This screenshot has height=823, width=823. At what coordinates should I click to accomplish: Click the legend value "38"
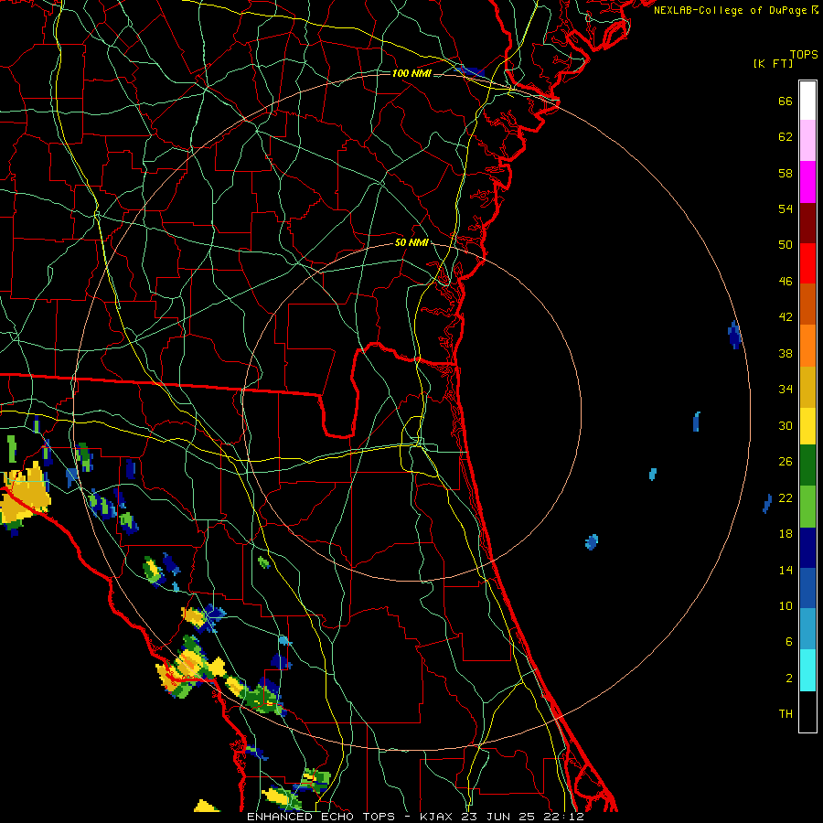[786, 353]
